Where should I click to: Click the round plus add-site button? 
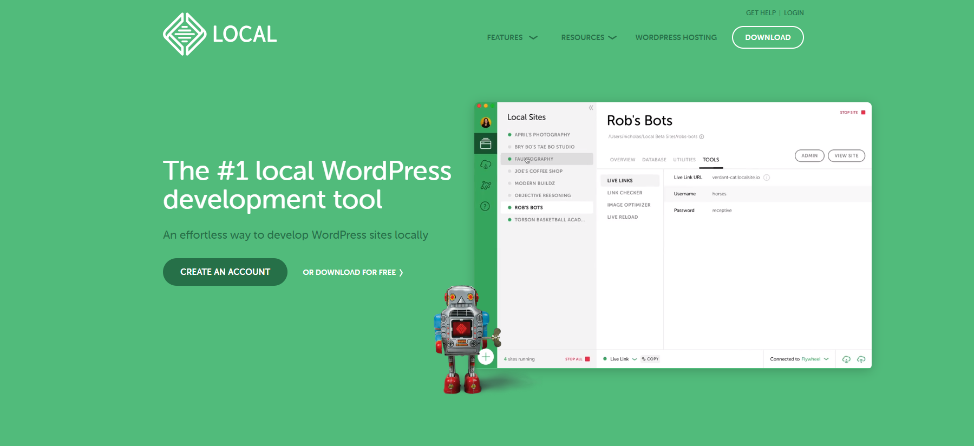tap(486, 357)
